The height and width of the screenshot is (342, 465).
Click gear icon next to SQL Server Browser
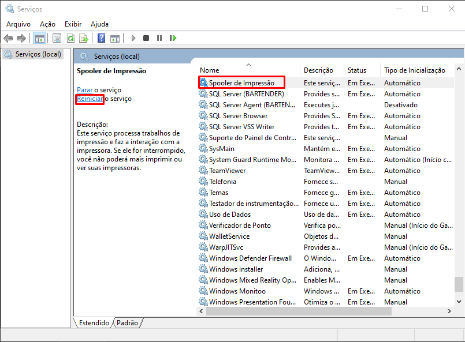pyautogui.click(x=203, y=116)
